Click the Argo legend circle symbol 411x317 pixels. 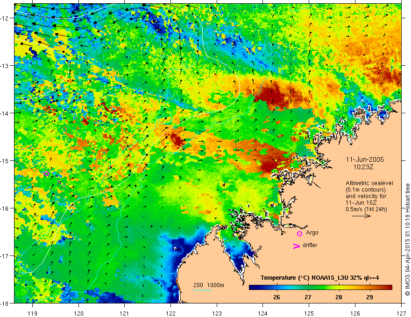point(299,234)
